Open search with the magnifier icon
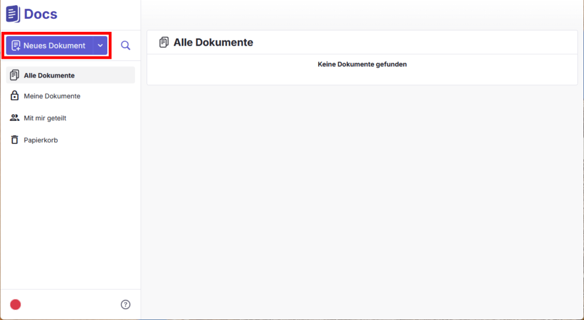The image size is (584, 320). point(125,46)
